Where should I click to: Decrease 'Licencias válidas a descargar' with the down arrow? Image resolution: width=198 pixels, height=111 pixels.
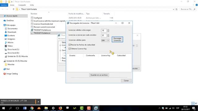click(108, 31)
